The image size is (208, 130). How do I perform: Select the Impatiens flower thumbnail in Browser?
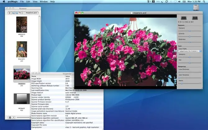(x=22, y=74)
